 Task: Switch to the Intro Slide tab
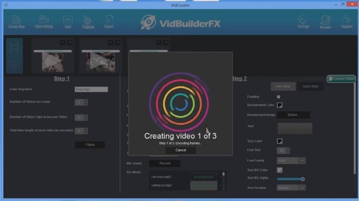click(x=283, y=86)
